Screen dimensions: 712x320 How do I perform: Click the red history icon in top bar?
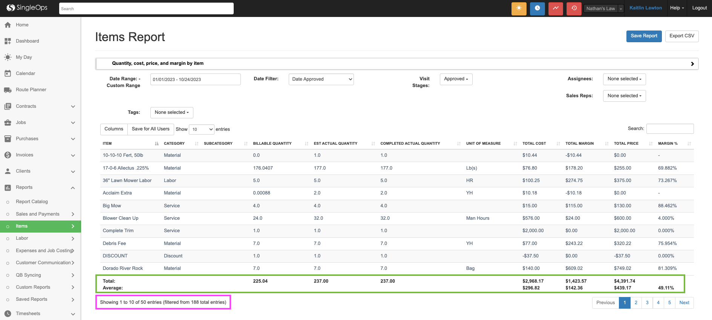coord(574,8)
